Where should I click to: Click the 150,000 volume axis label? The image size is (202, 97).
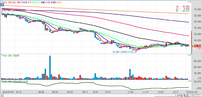point(197,61)
